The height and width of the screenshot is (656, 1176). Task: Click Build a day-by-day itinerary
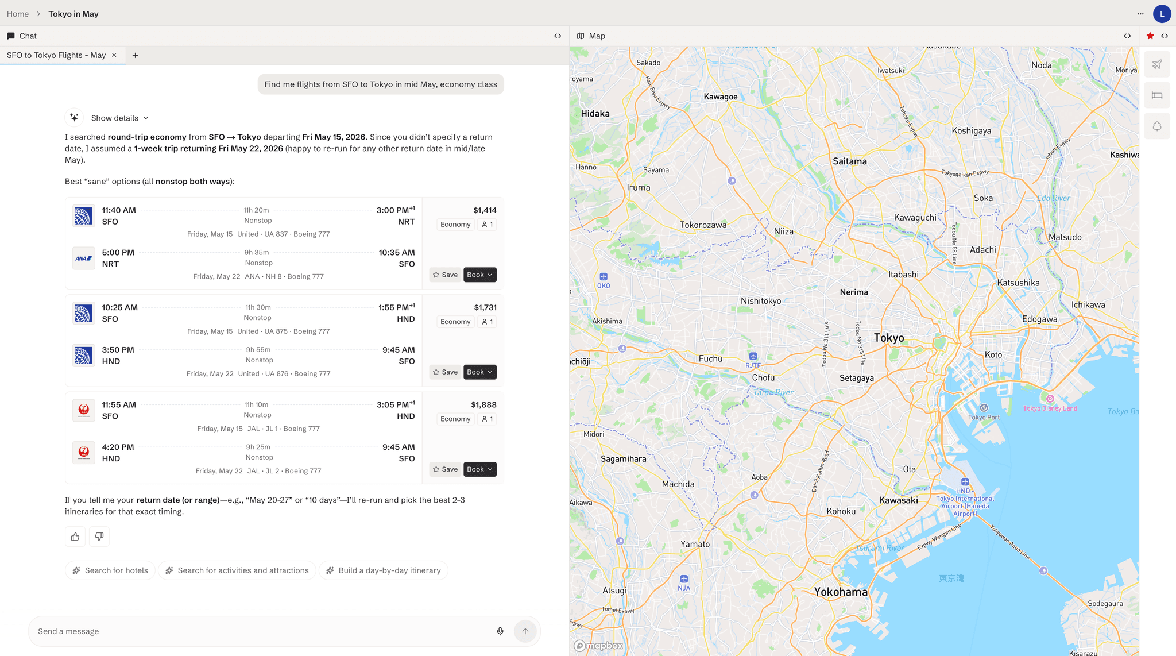coord(384,570)
